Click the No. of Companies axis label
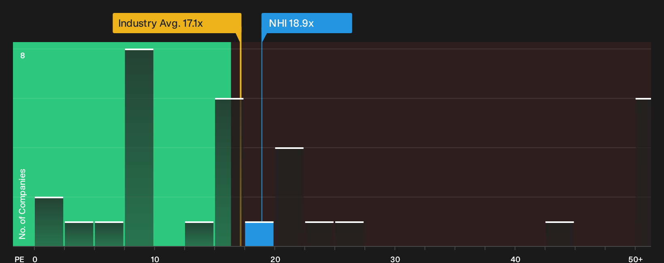Image resolution: width=664 pixels, height=263 pixels. pos(22,204)
